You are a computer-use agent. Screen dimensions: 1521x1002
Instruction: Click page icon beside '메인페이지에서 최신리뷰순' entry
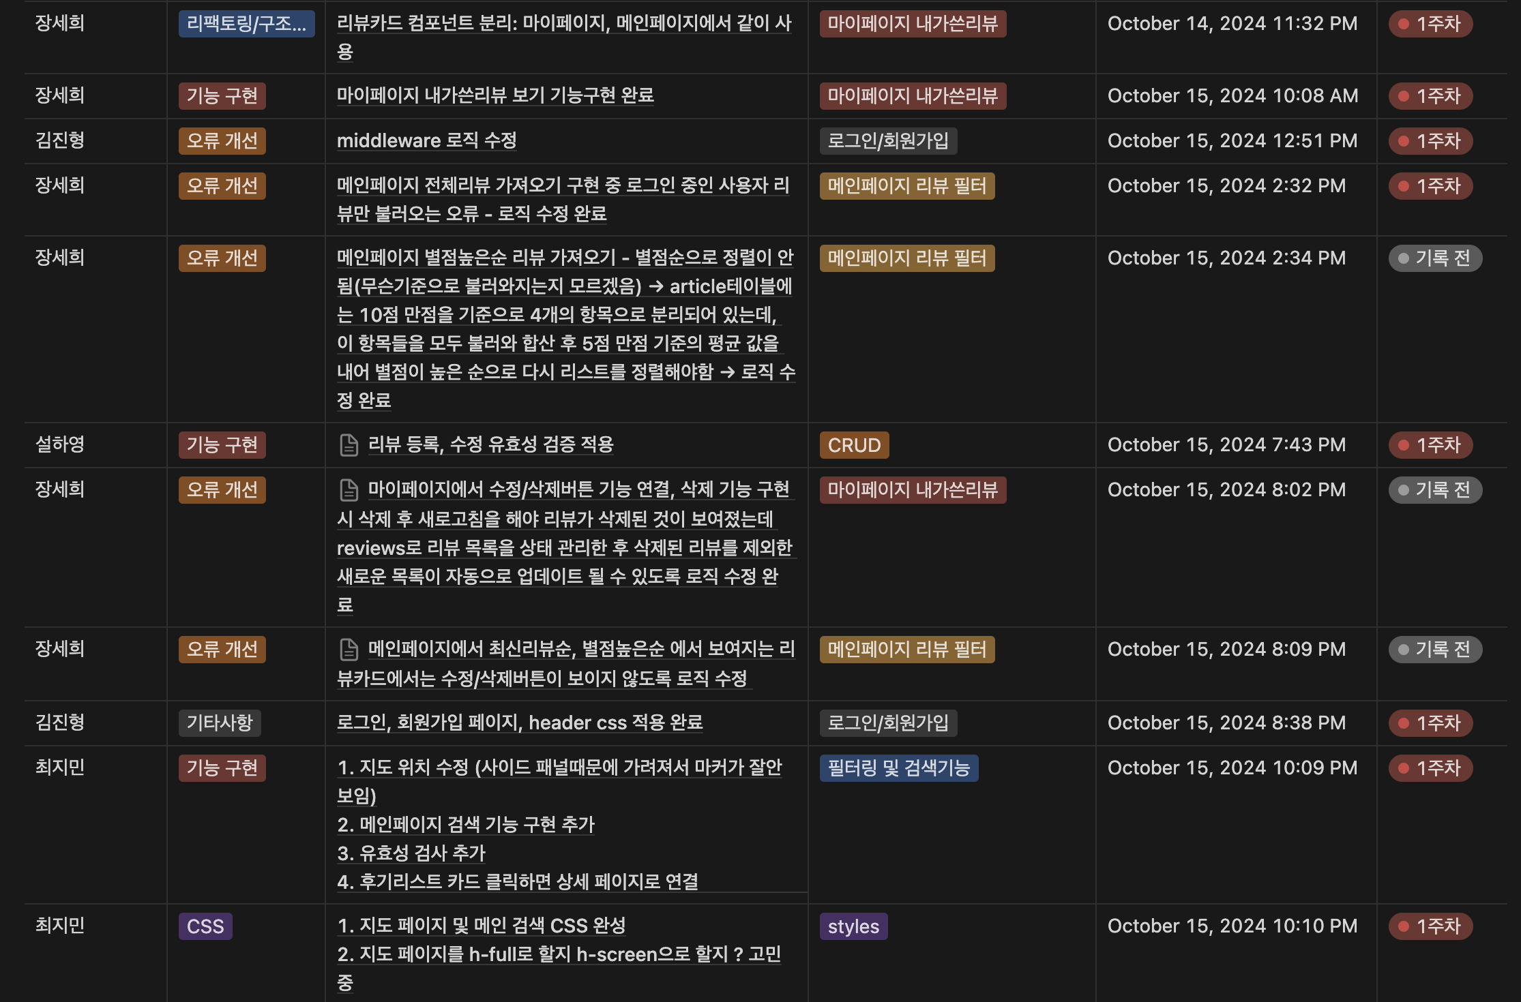point(349,650)
